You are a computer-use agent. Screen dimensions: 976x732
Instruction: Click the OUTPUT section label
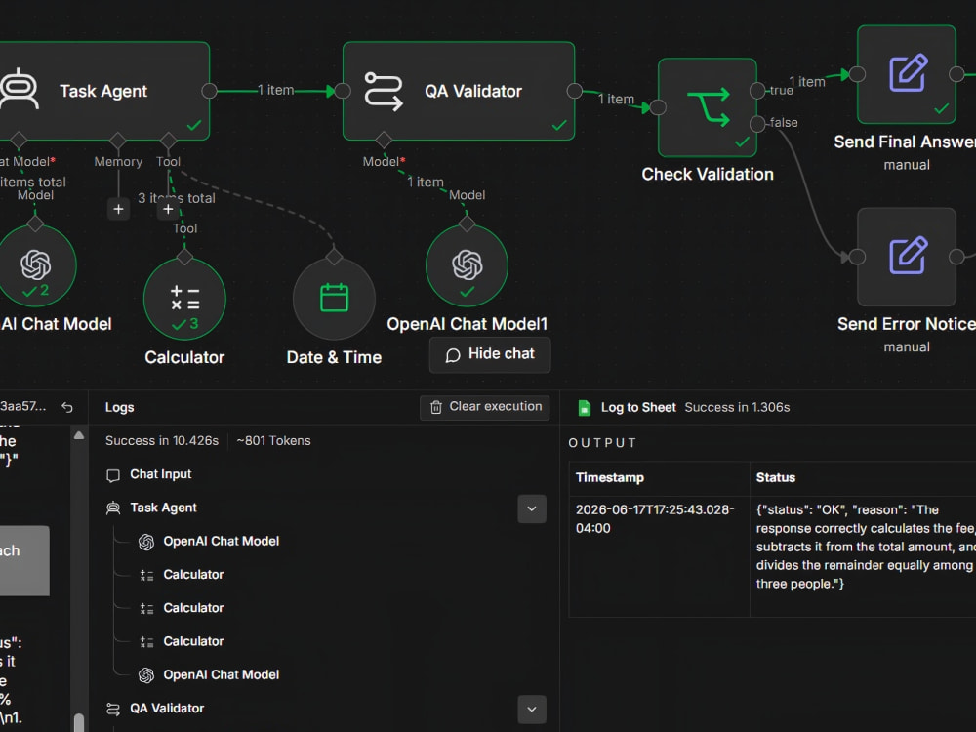602,442
